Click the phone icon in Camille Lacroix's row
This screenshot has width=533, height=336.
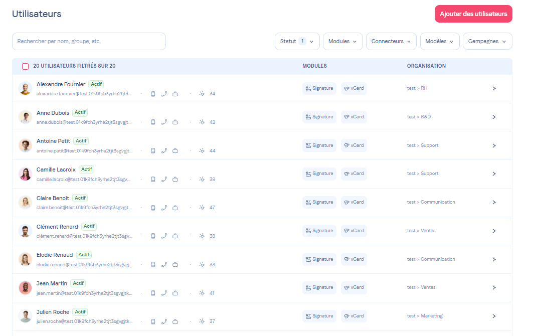(x=164, y=179)
